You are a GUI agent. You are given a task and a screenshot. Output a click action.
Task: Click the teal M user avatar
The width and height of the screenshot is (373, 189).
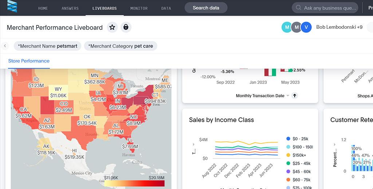click(x=287, y=27)
